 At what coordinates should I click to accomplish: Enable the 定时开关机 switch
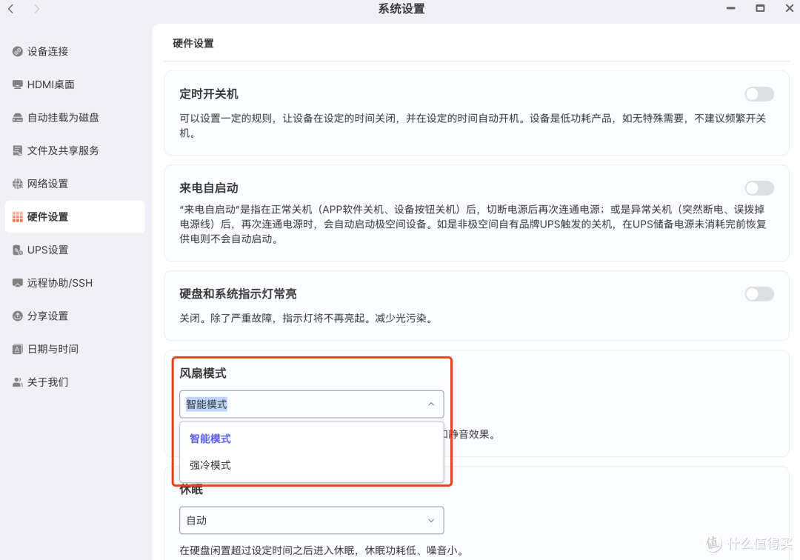point(759,94)
